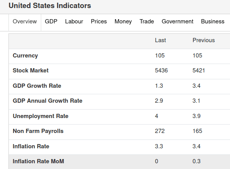Open the Inflation Rate indicator

[31, 146]
